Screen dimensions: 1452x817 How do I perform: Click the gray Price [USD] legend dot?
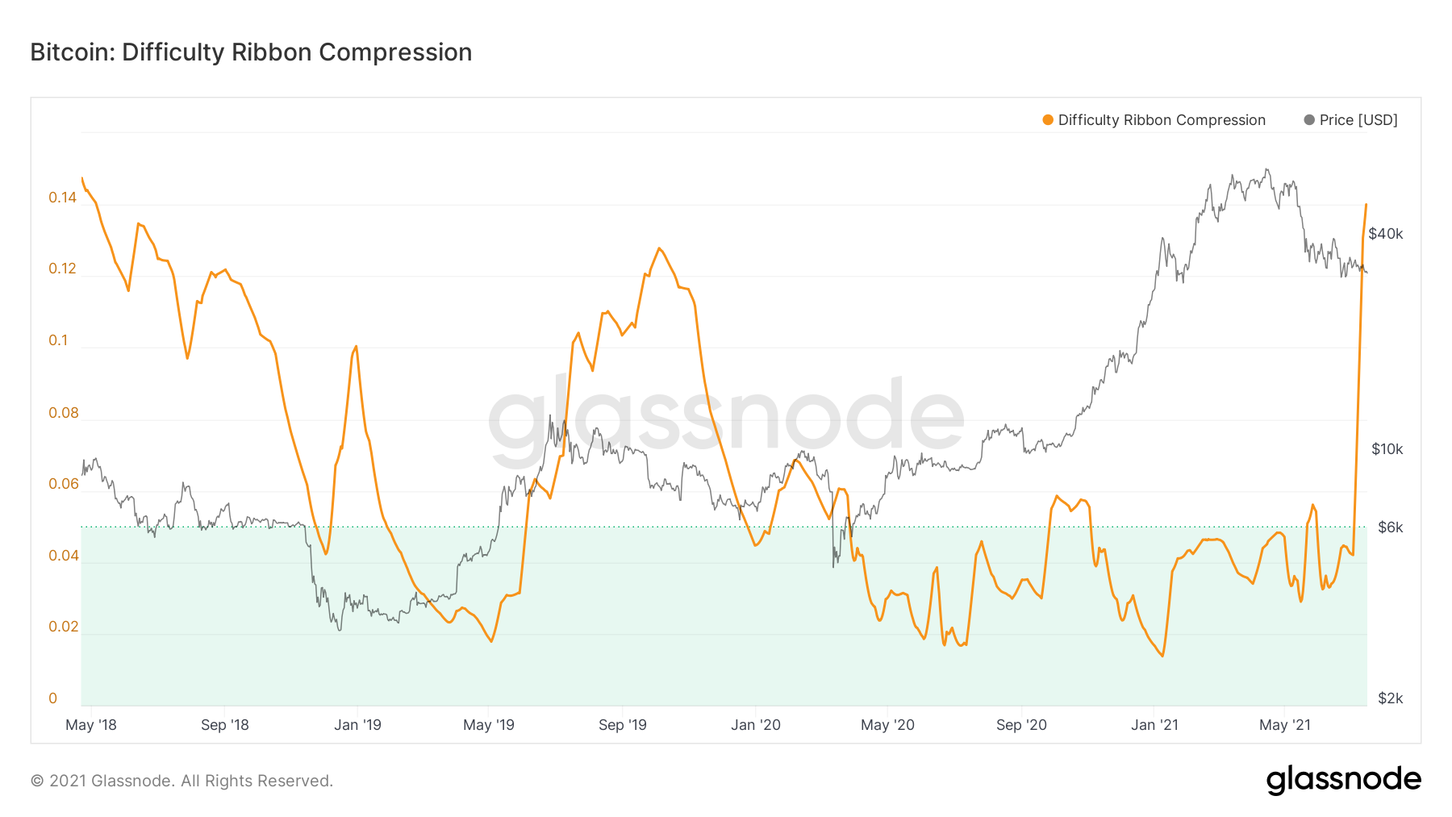1309,120
